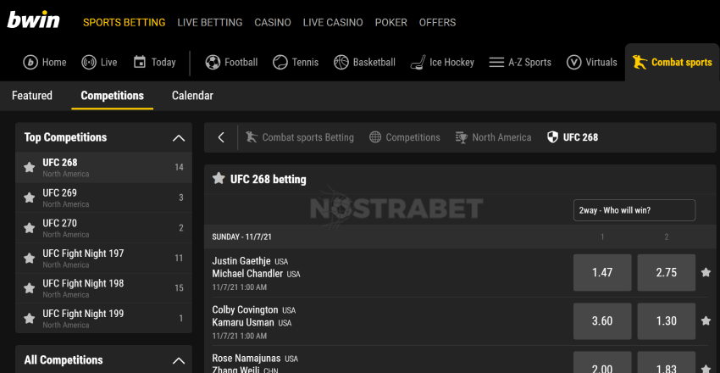The width and height of the screenshot is (720, 373).
Task: Select the Football ball icon
Action: [213, 63]
